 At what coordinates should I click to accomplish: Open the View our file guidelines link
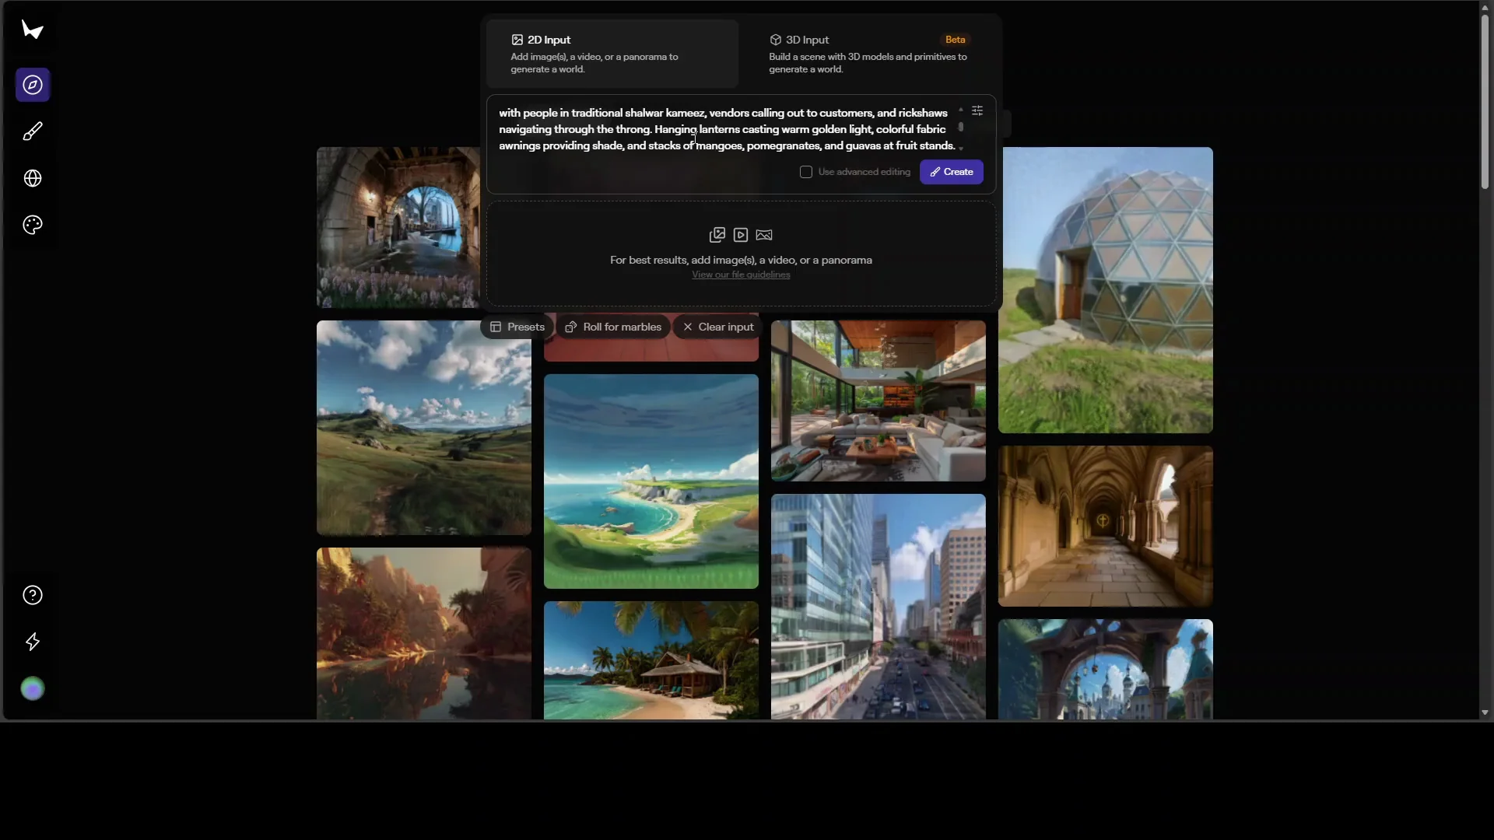tap(740, 274)
